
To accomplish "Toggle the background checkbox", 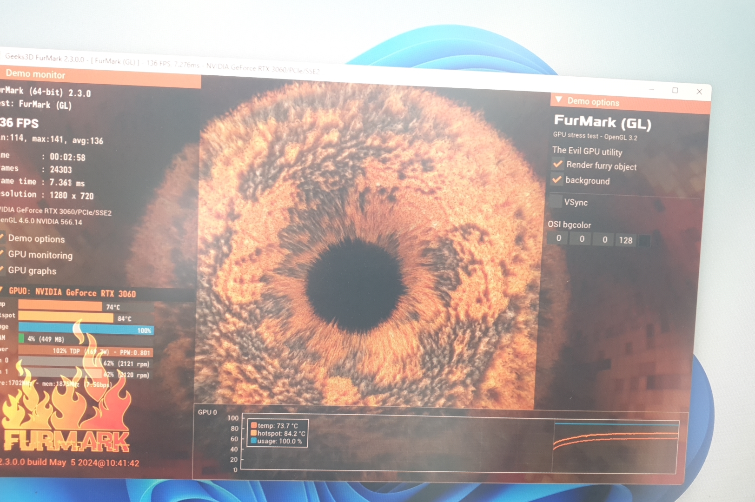I will coord(557,179).
